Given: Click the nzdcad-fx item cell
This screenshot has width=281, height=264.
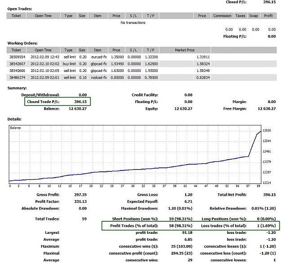Looking at the screenshot, I should pos(99,78).
